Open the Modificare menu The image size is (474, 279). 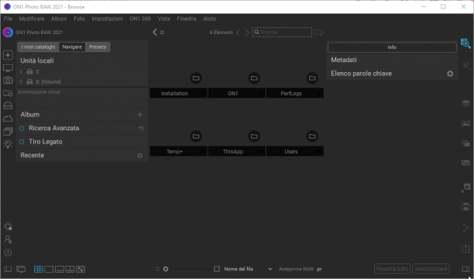point(32,19)
